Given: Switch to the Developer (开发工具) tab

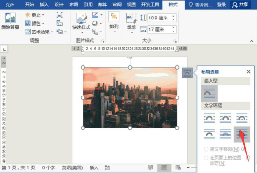Looking at the screenshot, I should pyautogui.click(x=150, y=5).
